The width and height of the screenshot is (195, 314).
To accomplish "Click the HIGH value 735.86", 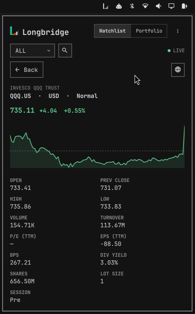I will point(21,206).
